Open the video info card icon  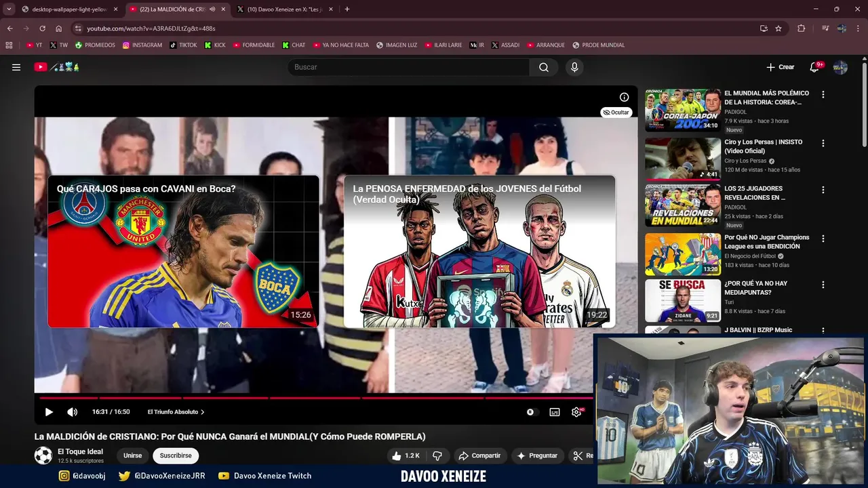pos(624,97)
